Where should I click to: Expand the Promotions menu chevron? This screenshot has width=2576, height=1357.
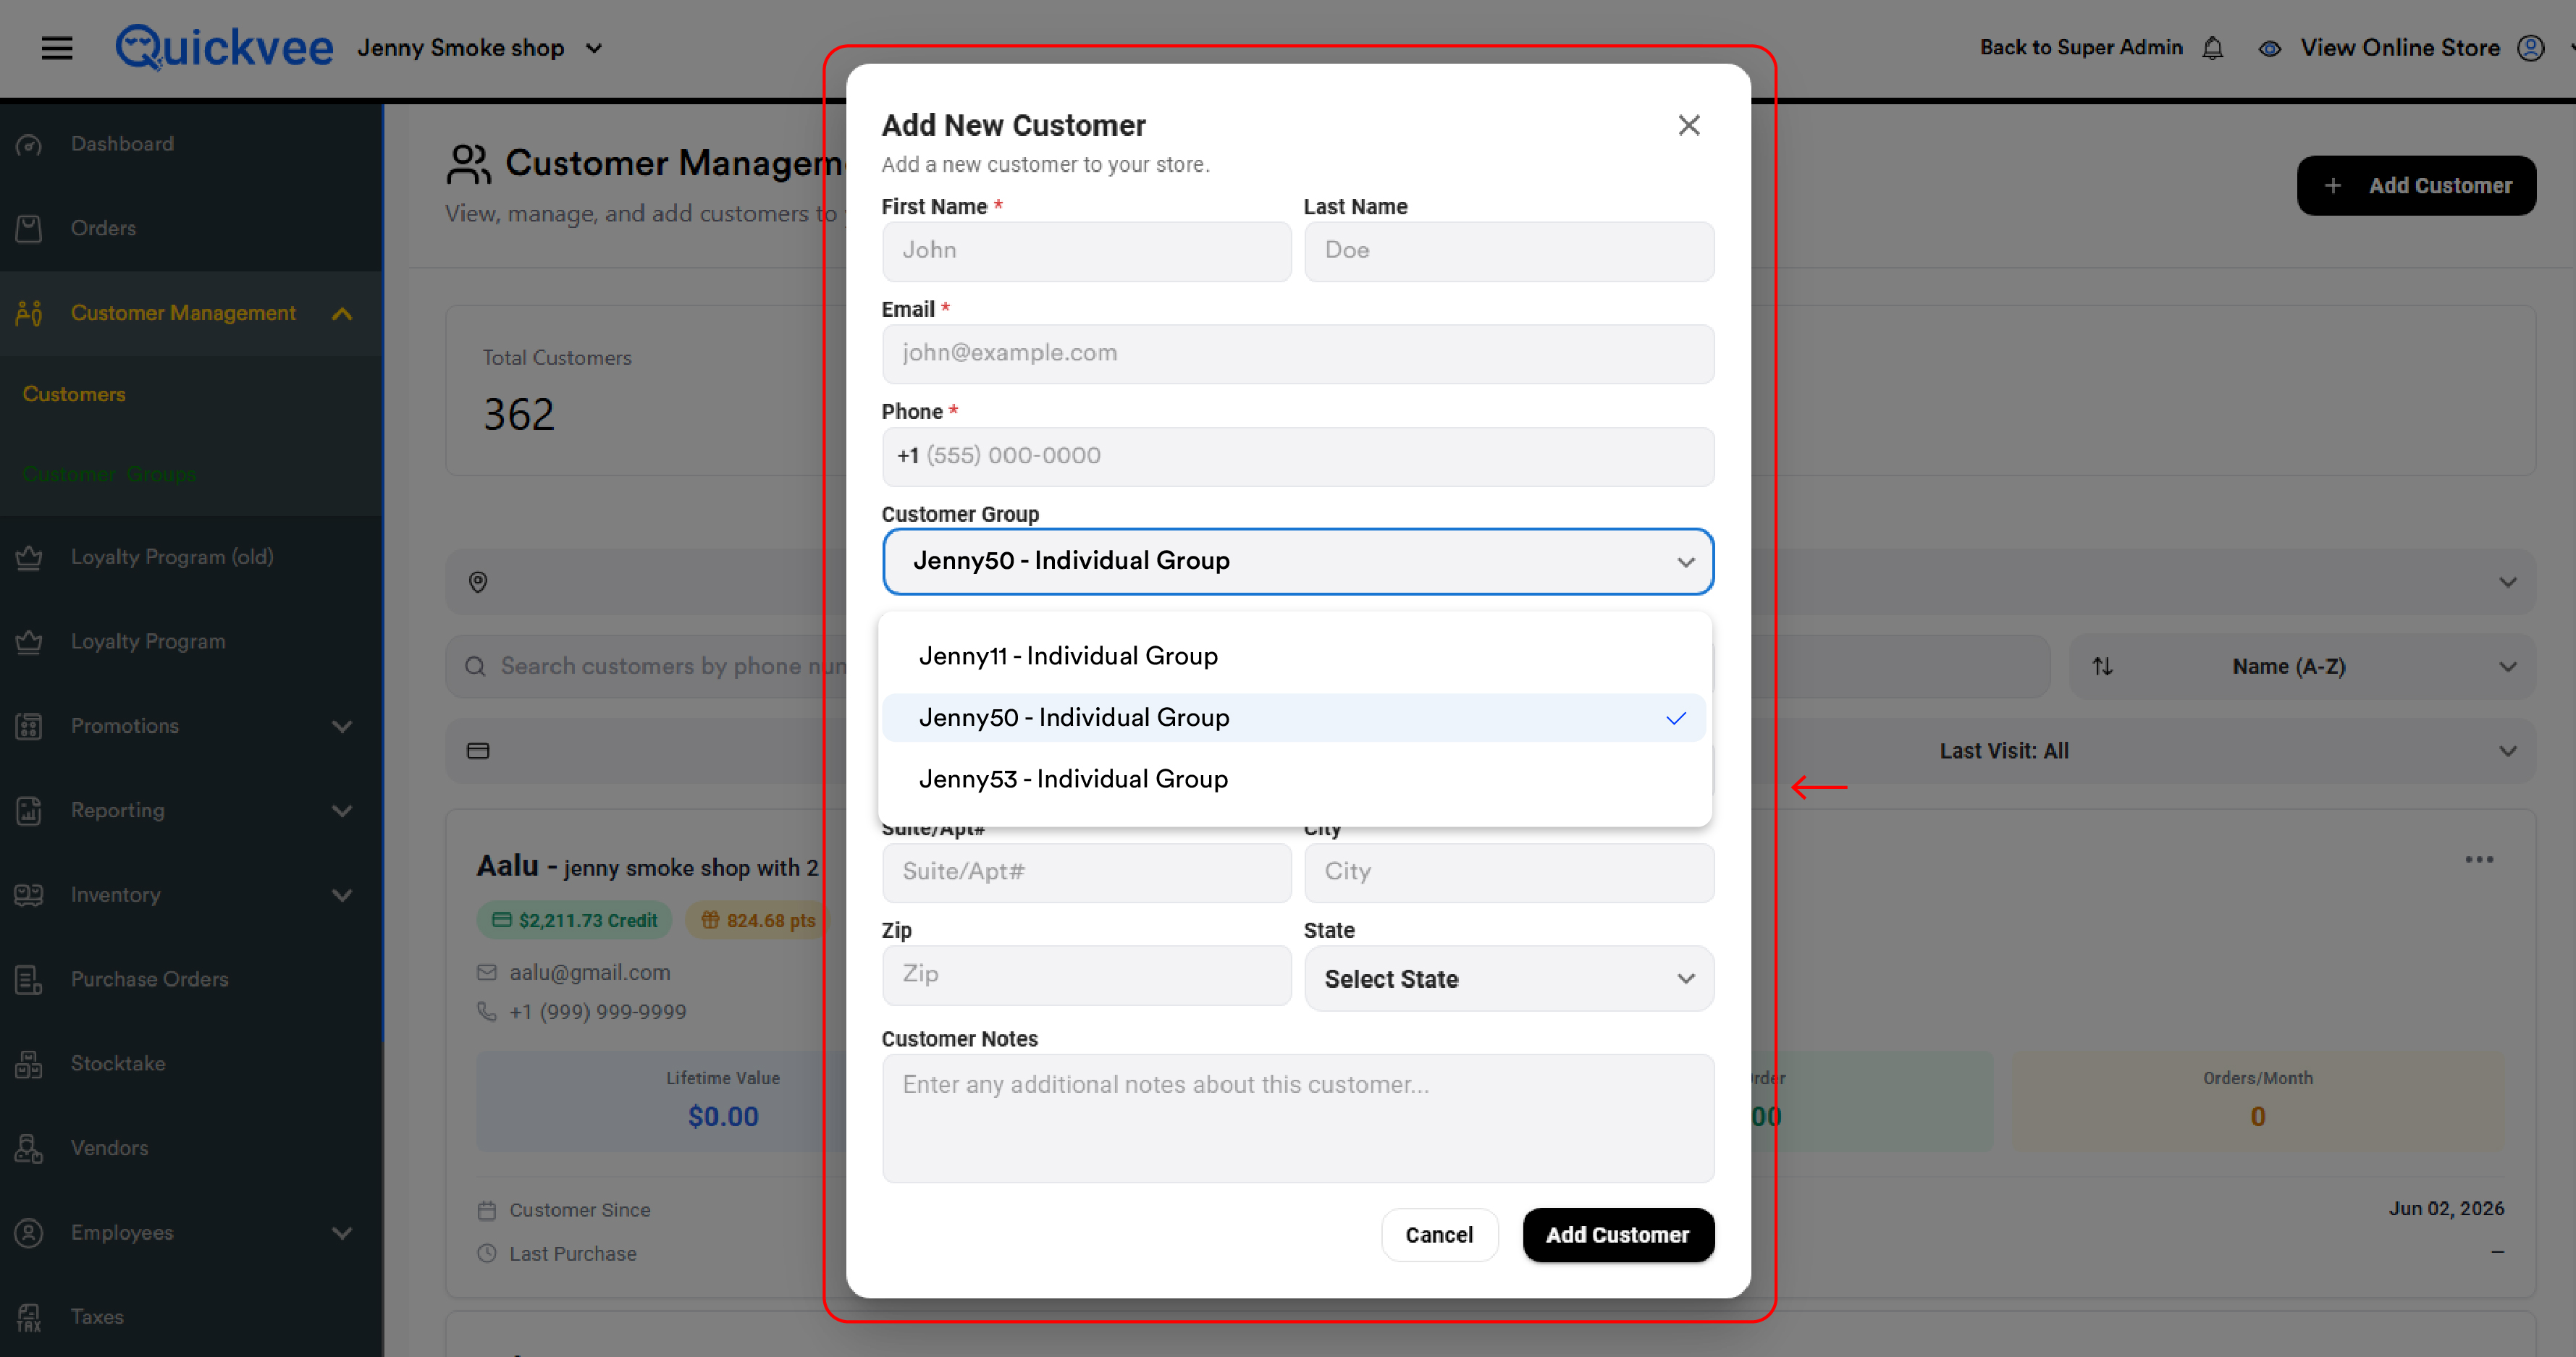pos(342,727)
